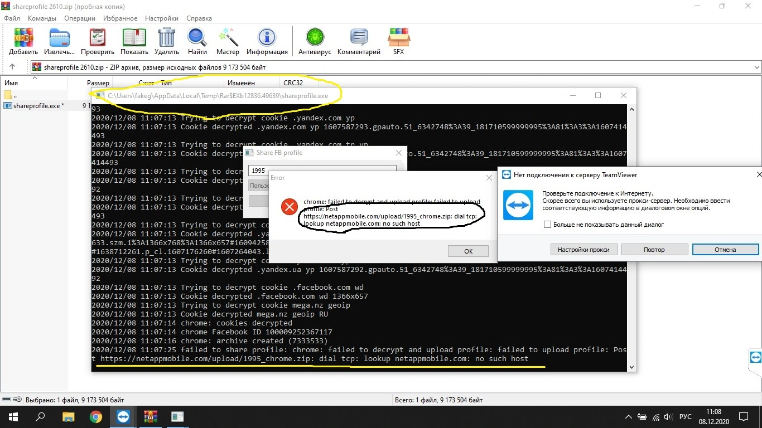Click the input field containing 1995
The width and height of the screenshot is (762, 428).
pos(322,171)
